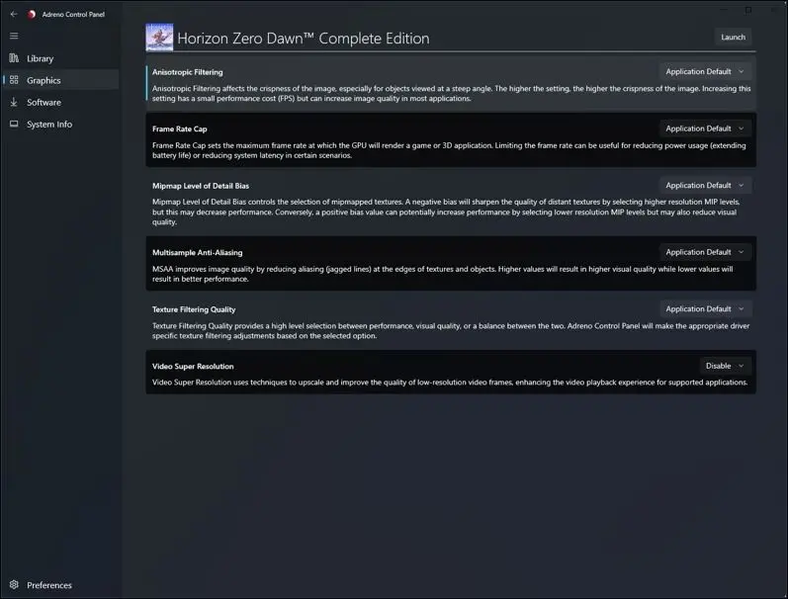
Task: Click the Library books icon
Action: (14, 58)
